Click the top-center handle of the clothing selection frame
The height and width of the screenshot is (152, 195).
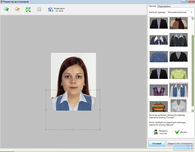(x=73, y=90)
